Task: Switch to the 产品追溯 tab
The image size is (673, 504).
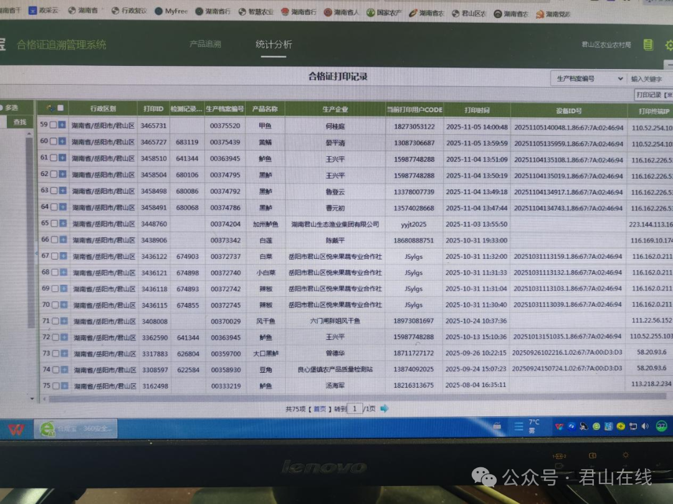Action: point(205,44)
